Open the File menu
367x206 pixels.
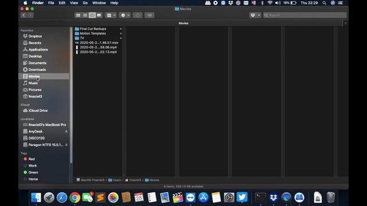tap(51, 3)
